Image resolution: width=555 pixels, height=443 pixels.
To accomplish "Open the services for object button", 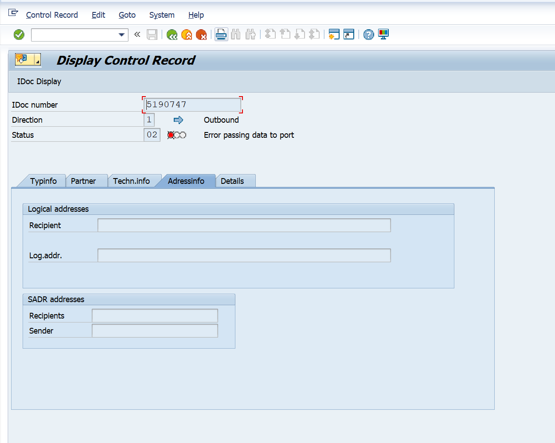I will [27, 60].
